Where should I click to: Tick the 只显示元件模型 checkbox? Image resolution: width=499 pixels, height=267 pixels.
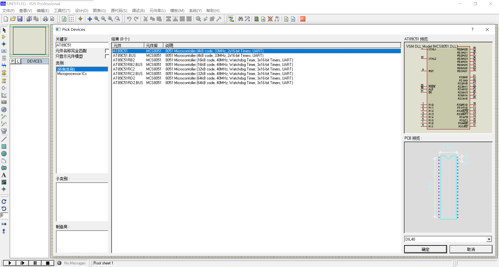(x=107, y=56)
